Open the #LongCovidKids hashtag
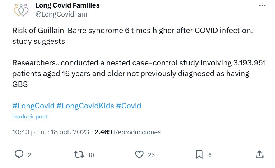The image size is (275, 168). click(x=85, y=106)
